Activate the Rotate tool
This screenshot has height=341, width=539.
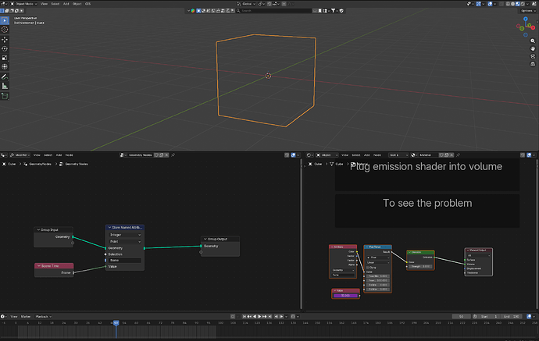click(x=5, y=48)
